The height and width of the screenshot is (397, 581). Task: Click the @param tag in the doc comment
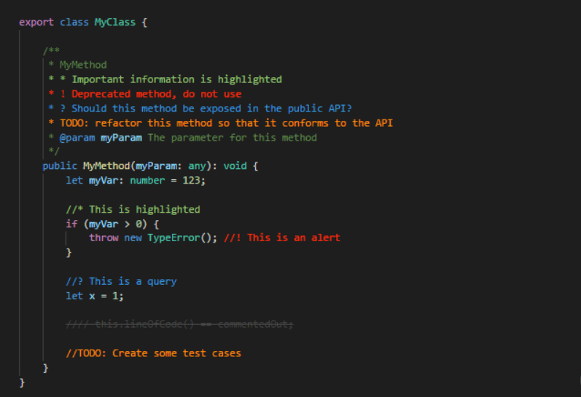pyautogui.click(x=77, y=138)
